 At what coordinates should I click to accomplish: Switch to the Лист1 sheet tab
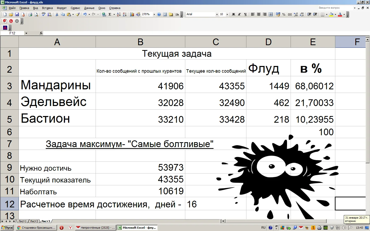coord(22,221)
